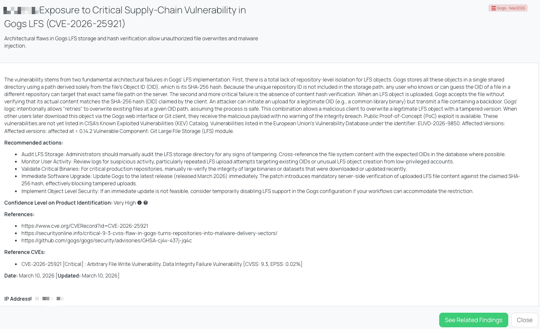Click the Monitor User Activity bullet item
The width and height of the screenshot is (540, 329).
(238, 162)
